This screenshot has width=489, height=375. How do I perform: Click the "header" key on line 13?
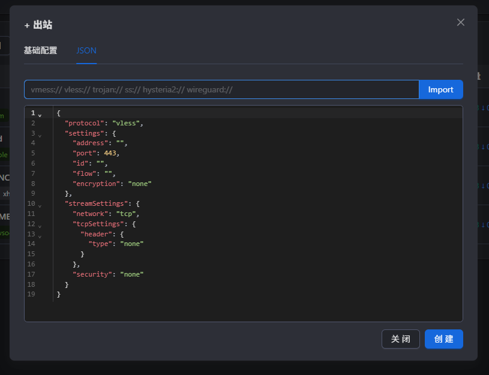[x=96, y=234]
